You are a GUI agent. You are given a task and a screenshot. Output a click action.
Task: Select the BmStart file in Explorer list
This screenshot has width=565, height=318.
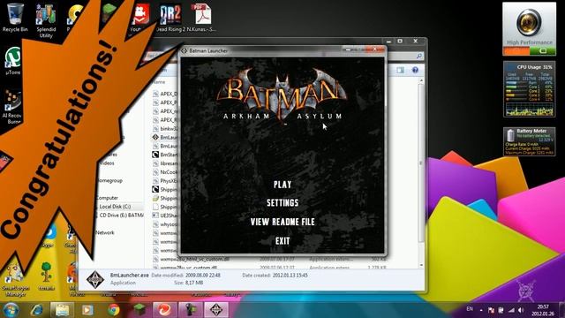tap(165, 155)
